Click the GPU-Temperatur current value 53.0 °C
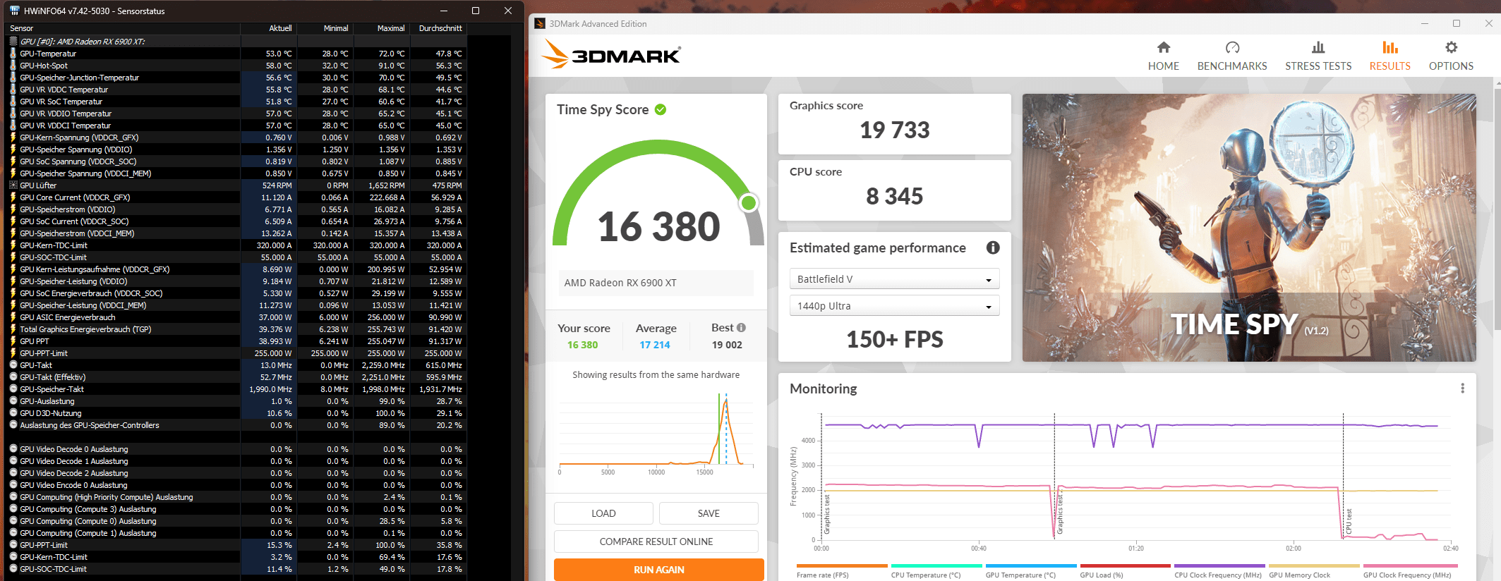Screen dimensions: 1501x581 (x=278, y=54)
